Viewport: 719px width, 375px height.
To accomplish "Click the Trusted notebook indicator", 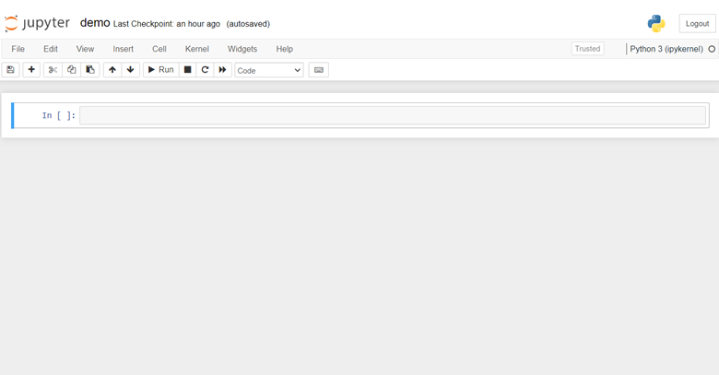I will point(587,49).
